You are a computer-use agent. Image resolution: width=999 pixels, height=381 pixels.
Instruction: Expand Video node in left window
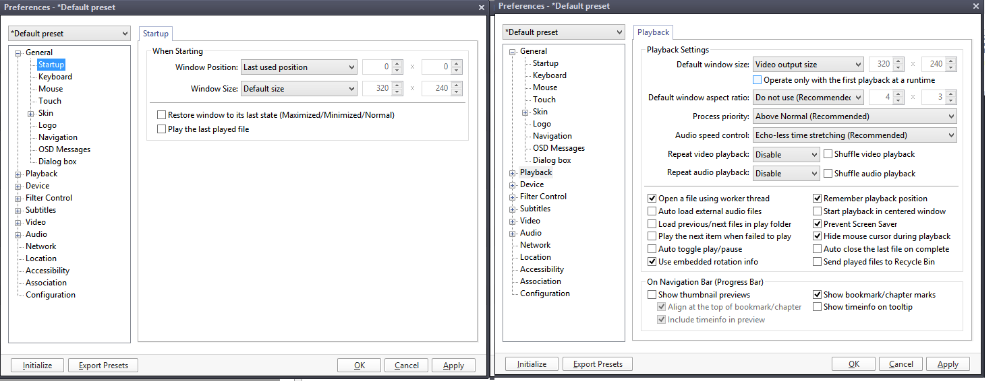coord(18,222)
